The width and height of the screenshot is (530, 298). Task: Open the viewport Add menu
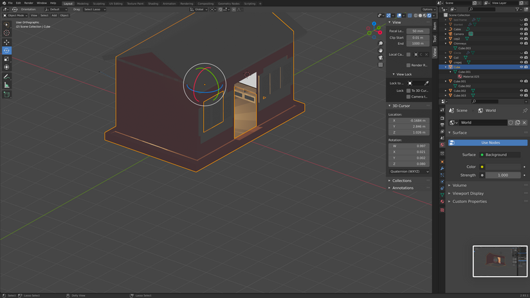(x=54, y=15)
